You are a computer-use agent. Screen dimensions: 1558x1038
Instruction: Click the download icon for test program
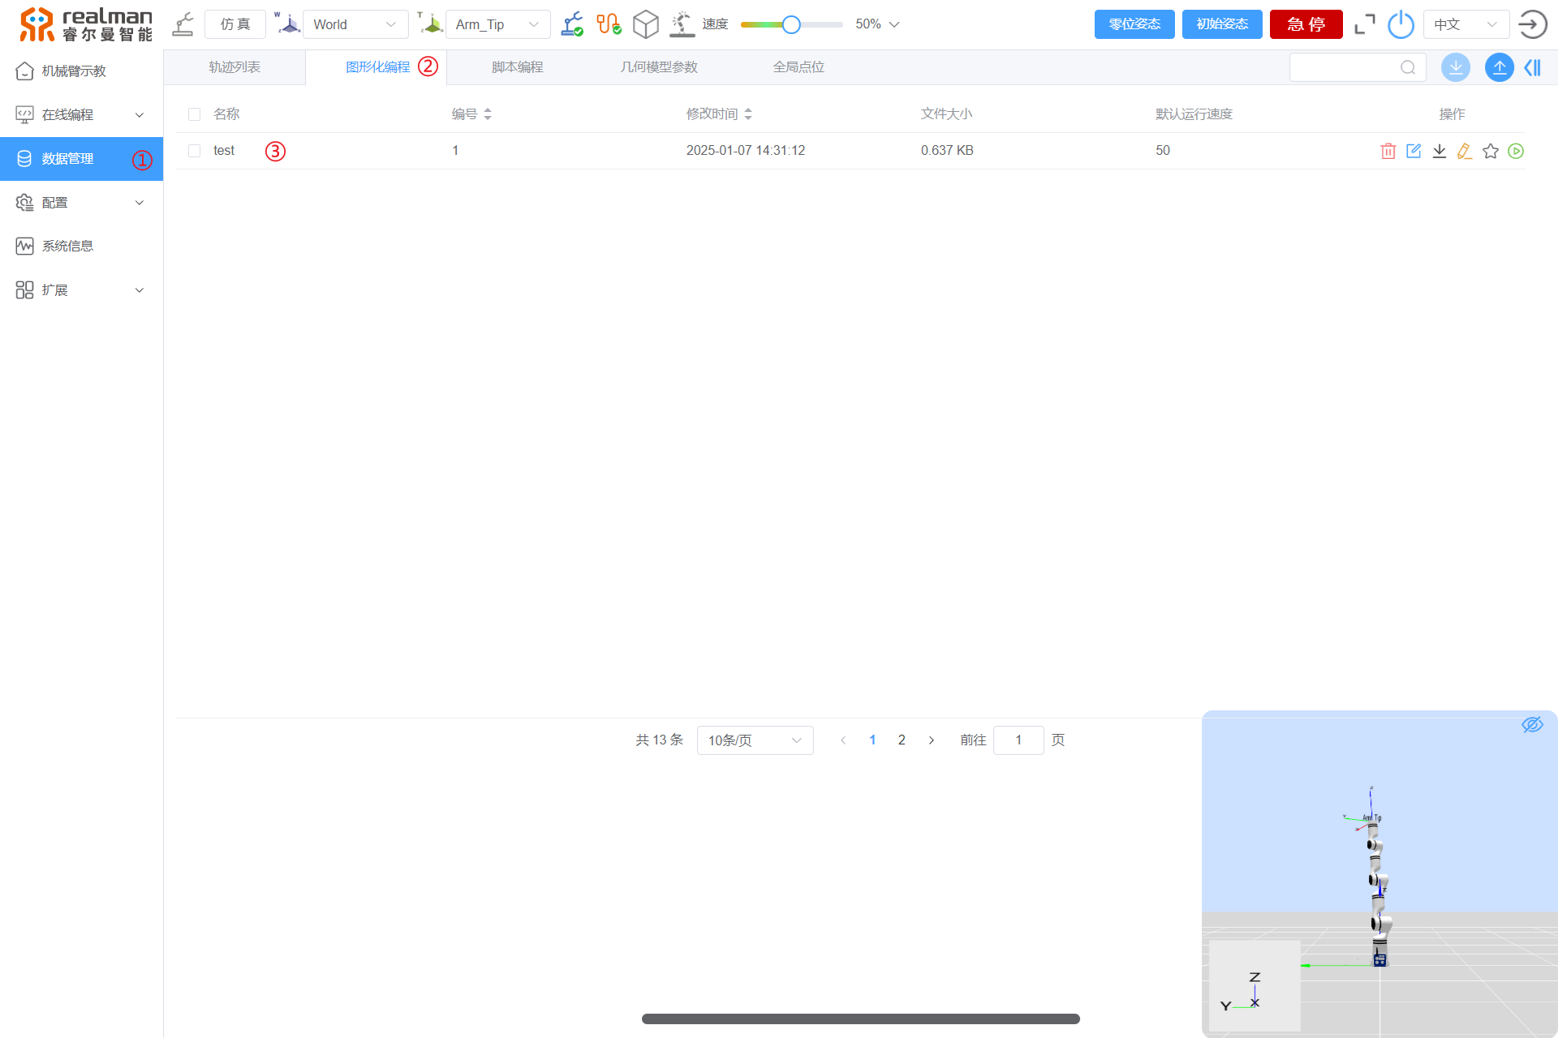coord(1439,151)
